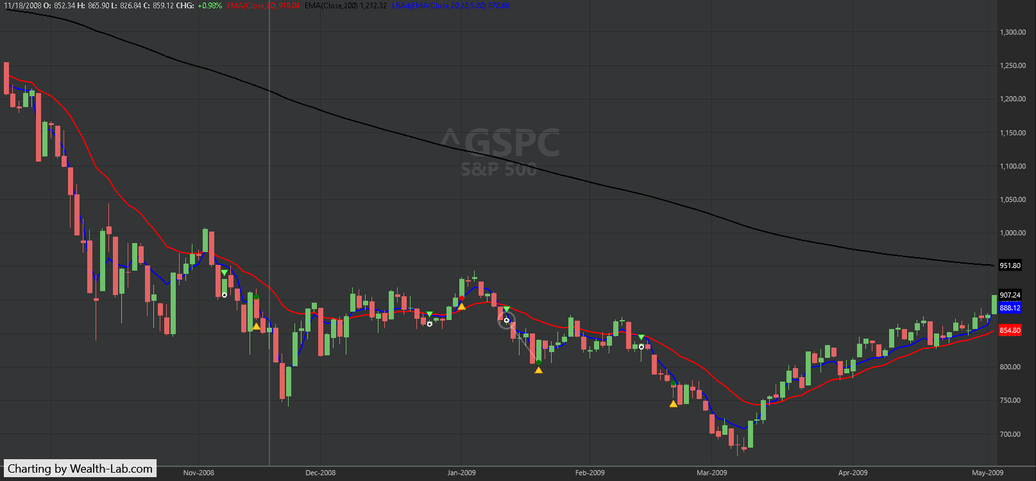Click the Jan-2009 date axis label
This screenshot has width=1036, height=481.
(462, 473)
